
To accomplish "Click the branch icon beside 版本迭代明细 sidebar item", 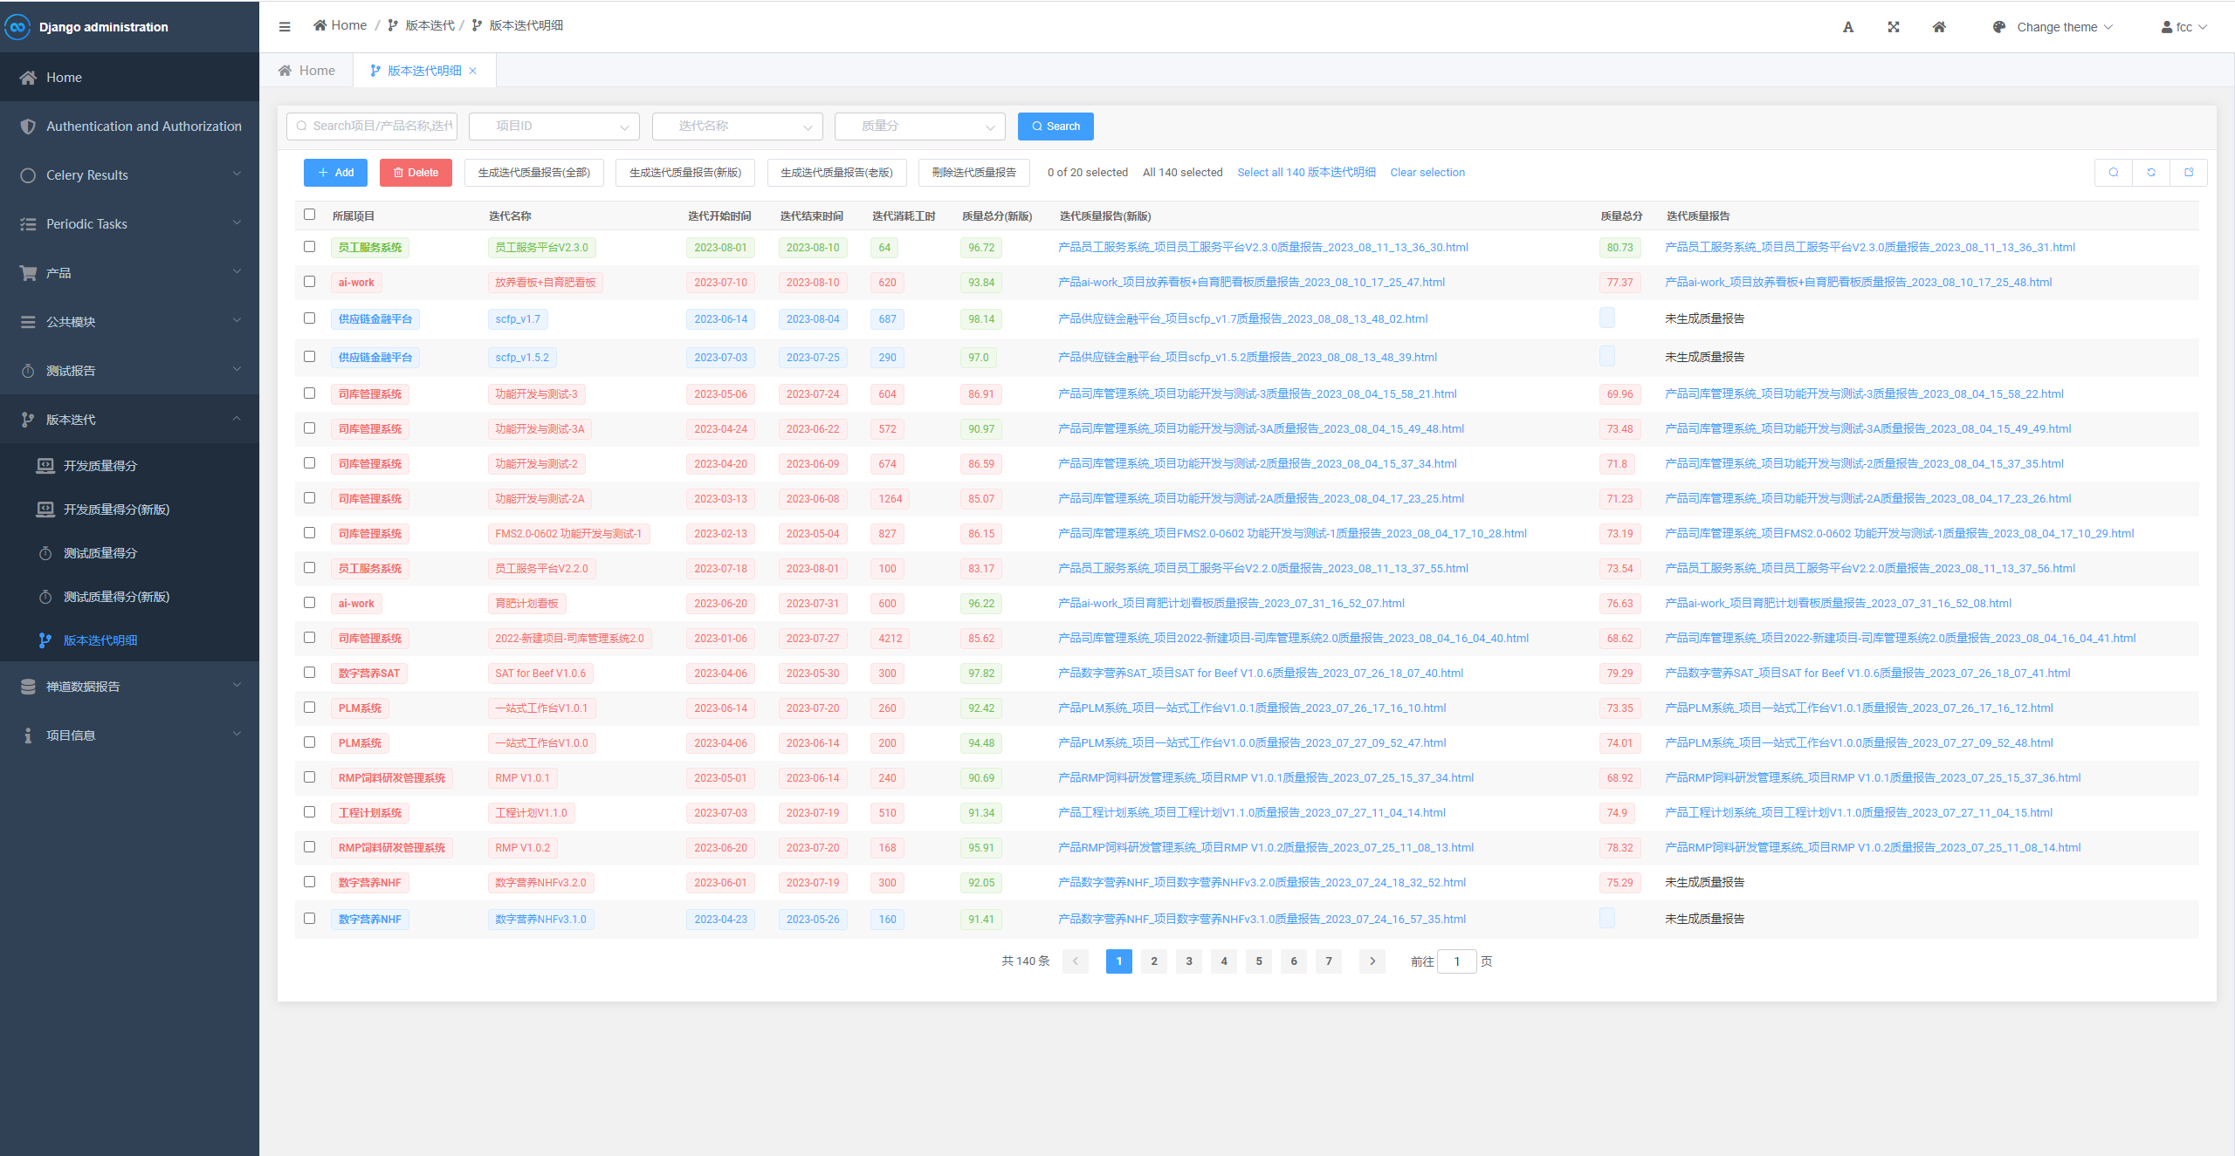I will pos(45,640).
